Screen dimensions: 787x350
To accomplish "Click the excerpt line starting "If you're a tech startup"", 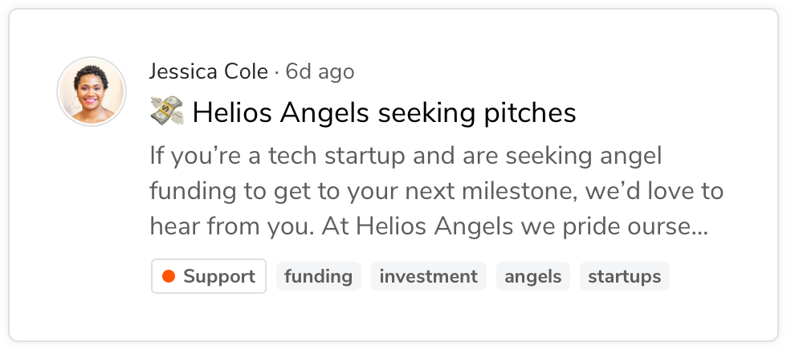I will [x=406, y=157].
